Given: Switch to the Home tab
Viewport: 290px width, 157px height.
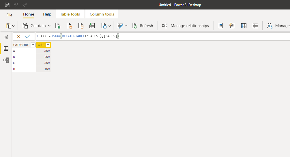Looking at the screenshot, I should coord(29,14).
